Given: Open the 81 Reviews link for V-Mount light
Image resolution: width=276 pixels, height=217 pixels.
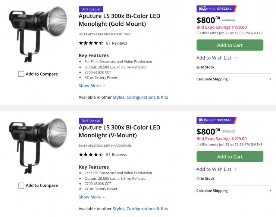Looking at the screenshot, I should 116,154.
